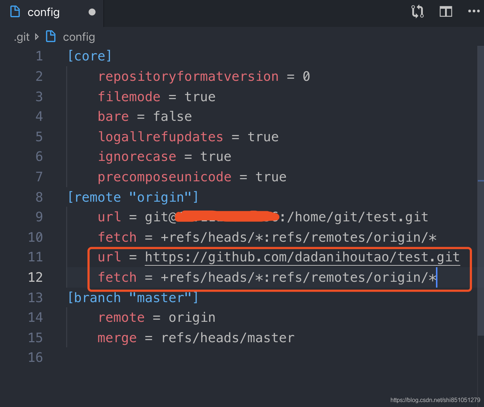Click the filemode key text

[129, 97]
